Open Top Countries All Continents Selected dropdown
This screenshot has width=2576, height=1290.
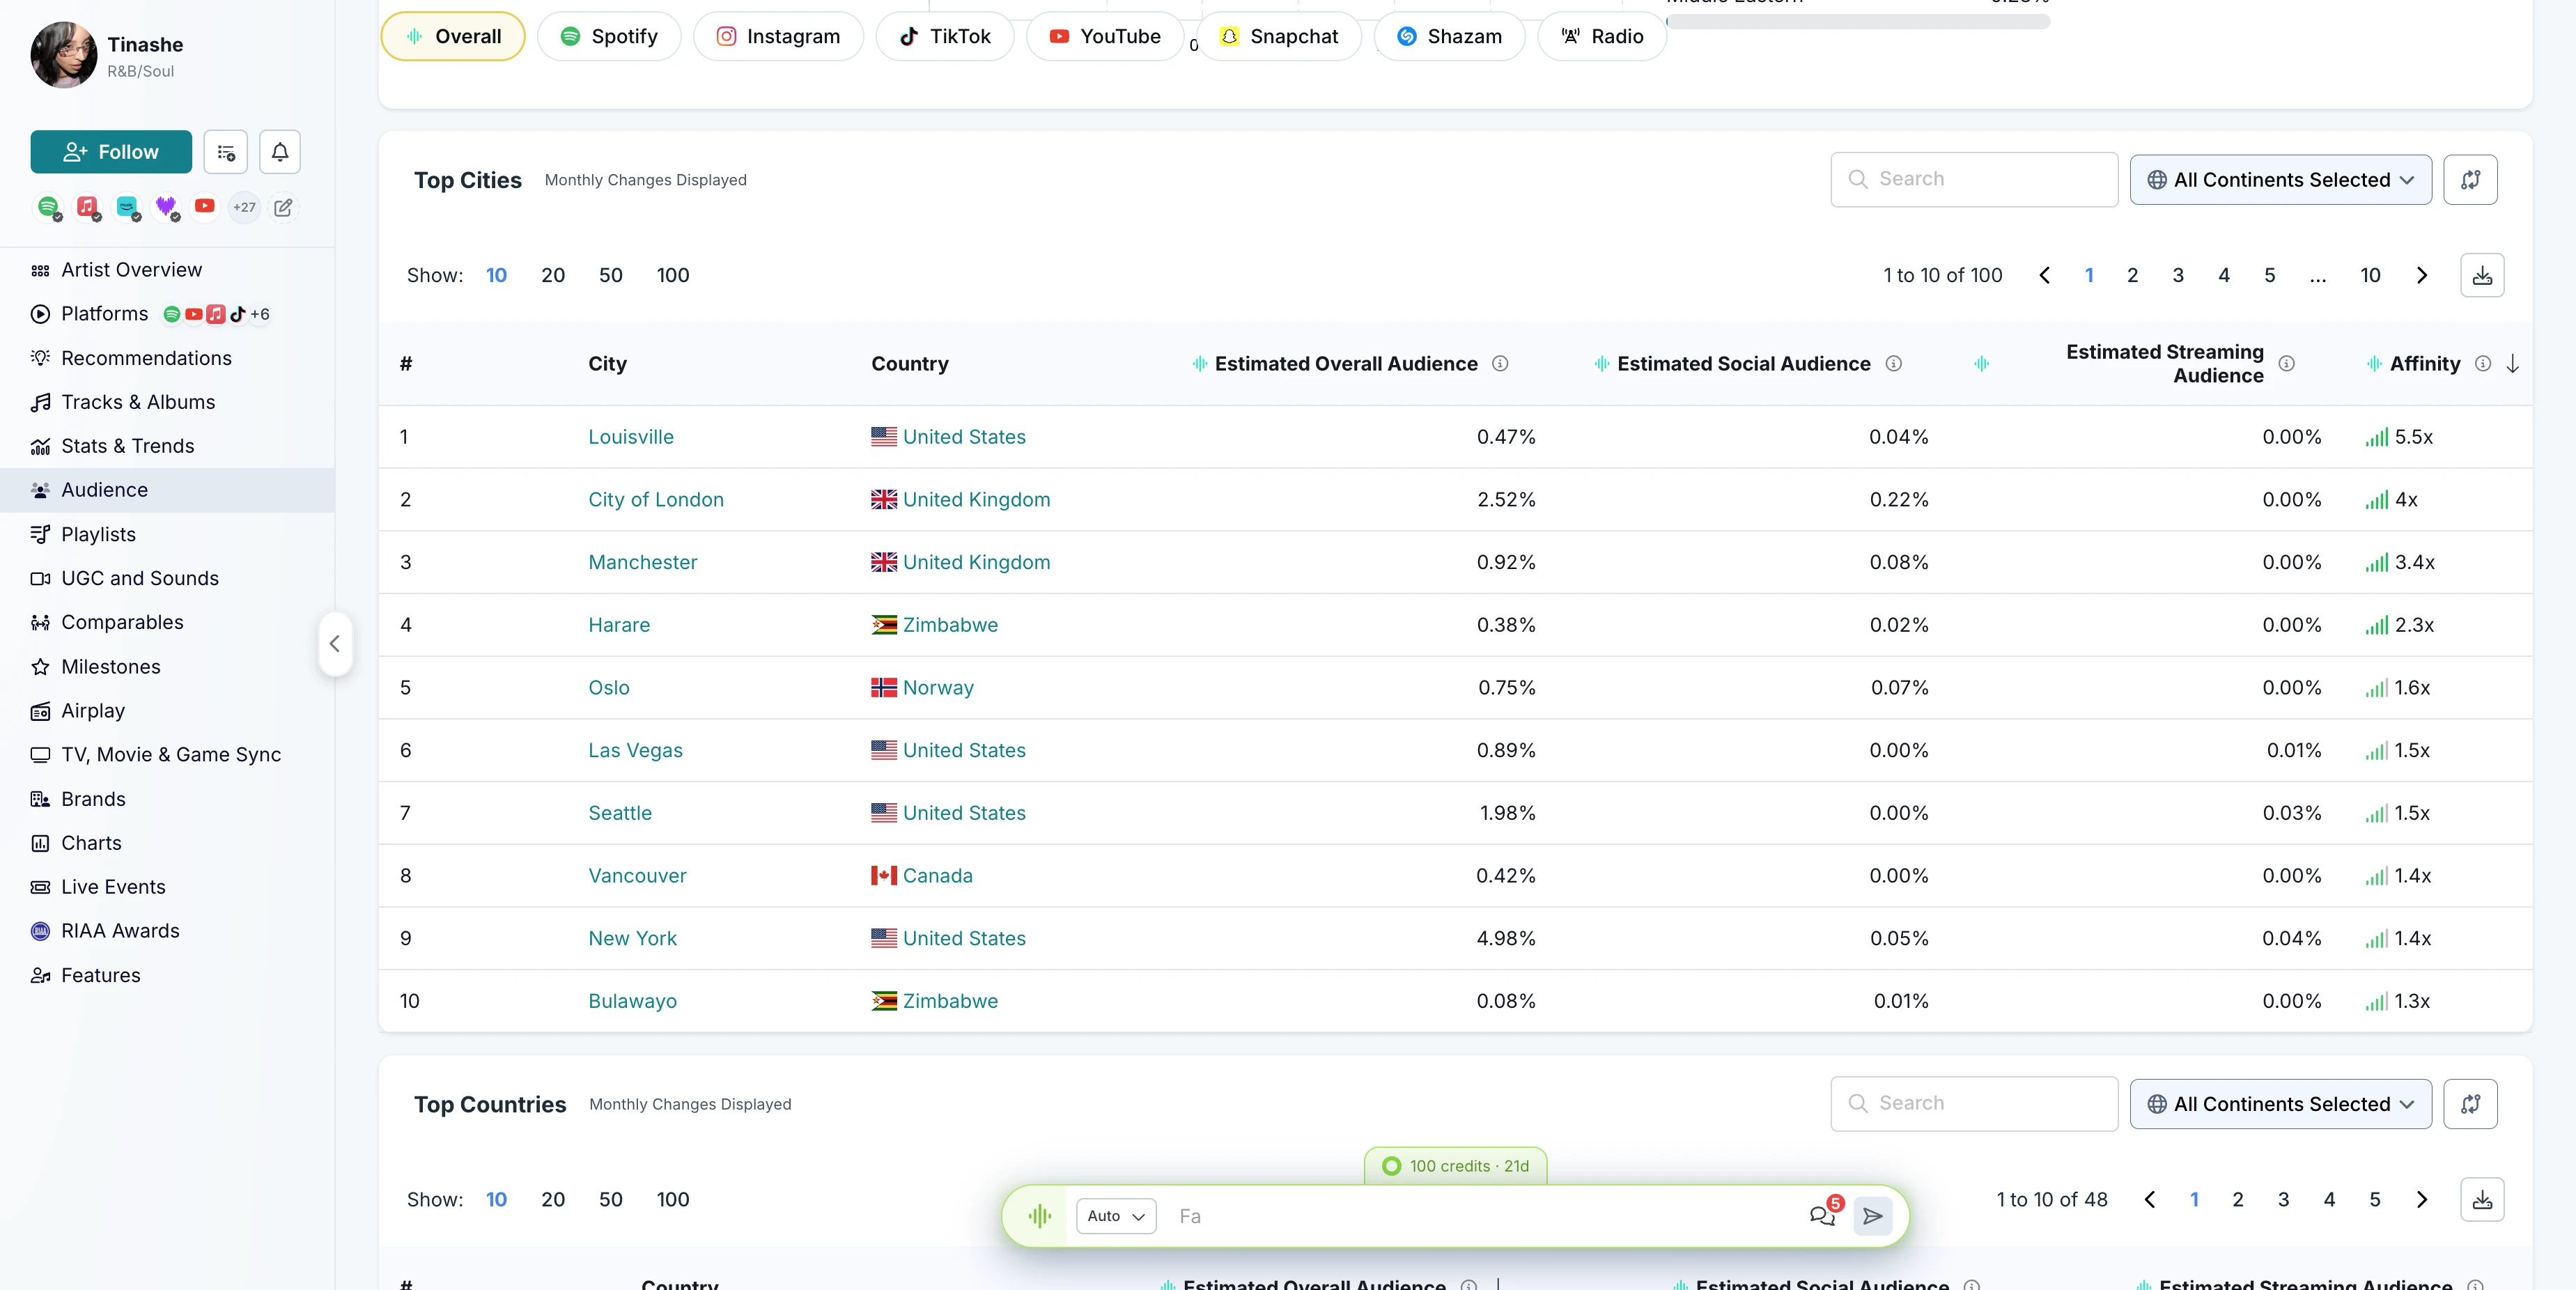2280,1104
